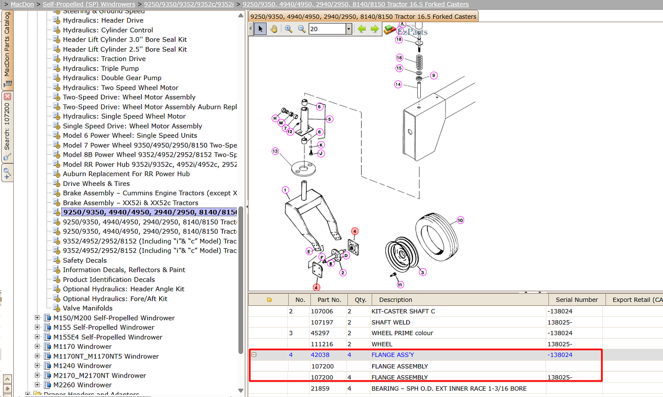This screenshot has width=663, height=397.
Task: Select part number 42038 in table
Action: point(320,355)
